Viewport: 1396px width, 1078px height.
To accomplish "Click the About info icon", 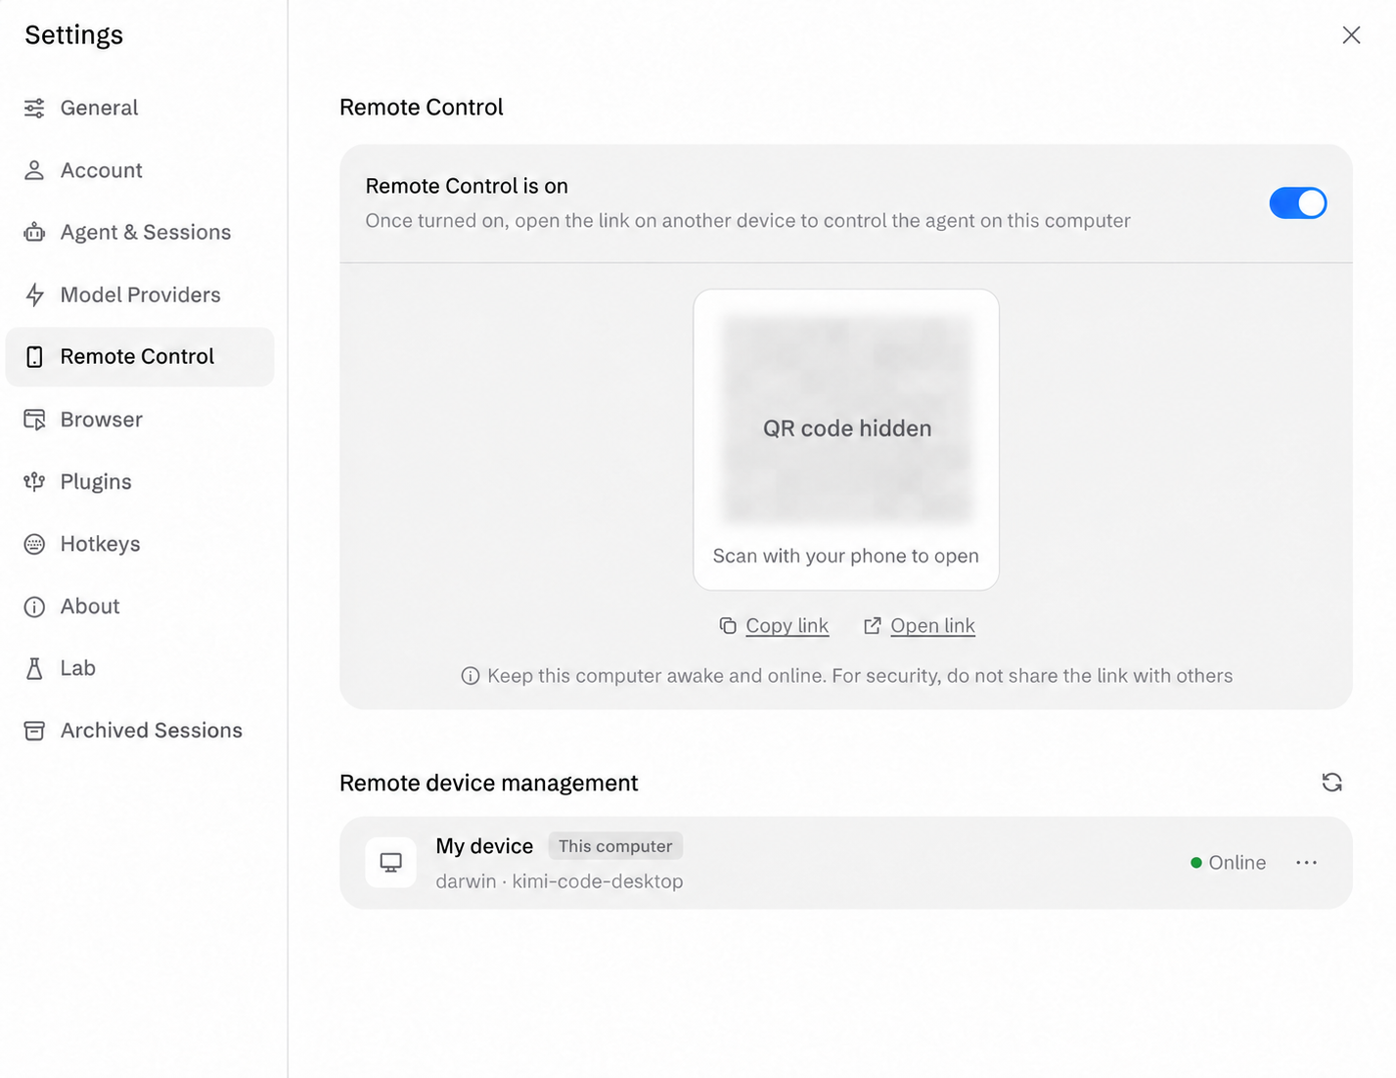I will coord(34,606).
